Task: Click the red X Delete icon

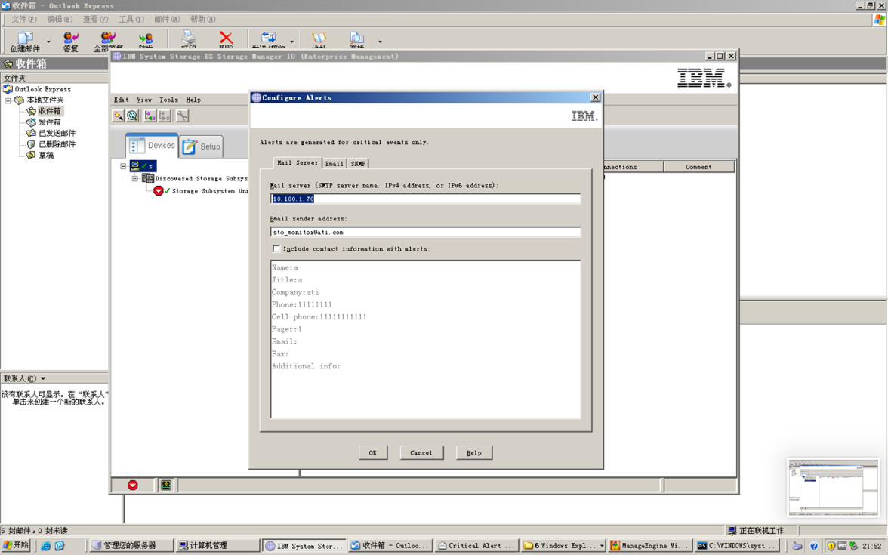Action: pyautogui.click(x=226, y=39)
